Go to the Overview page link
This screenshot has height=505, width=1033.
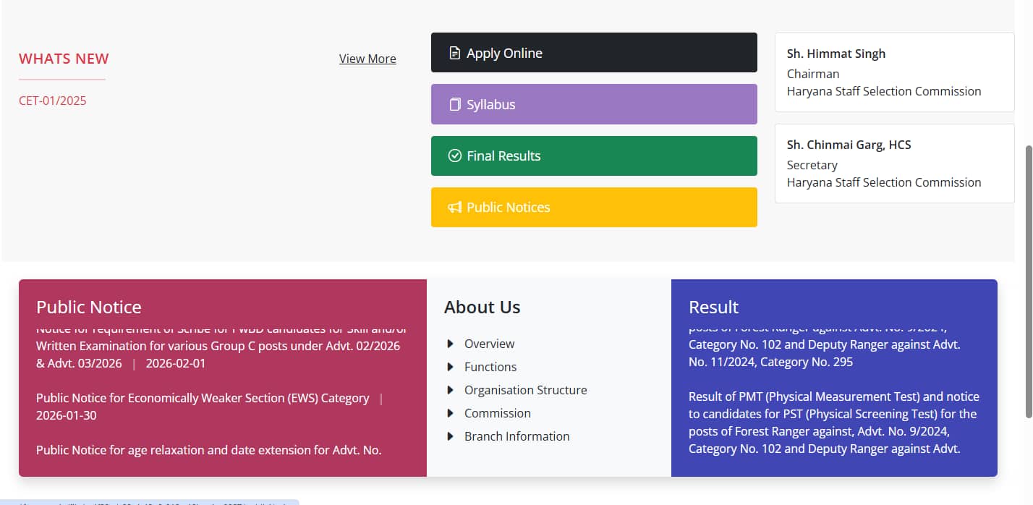coord(490,344)
